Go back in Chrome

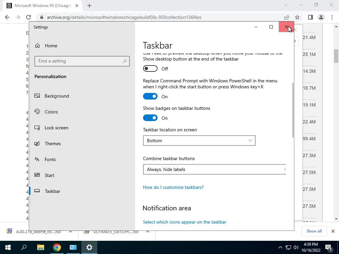[7, 17]
